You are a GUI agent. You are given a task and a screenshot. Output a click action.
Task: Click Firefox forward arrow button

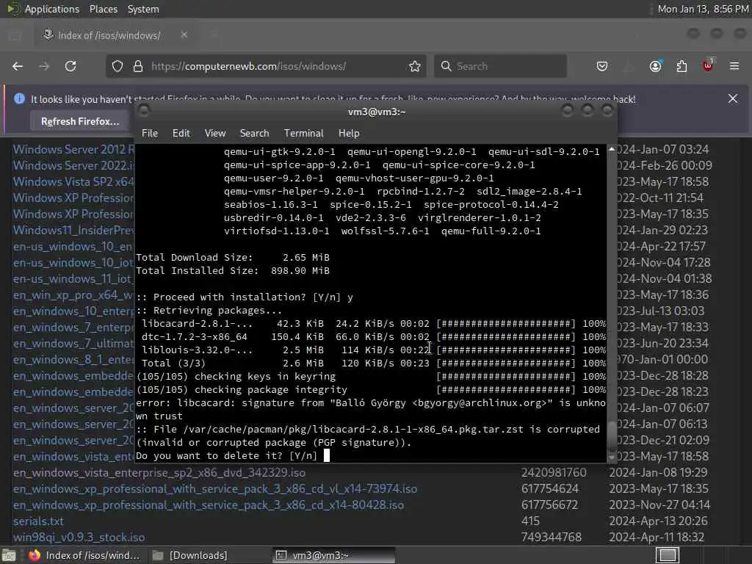[x=44, y=66]
